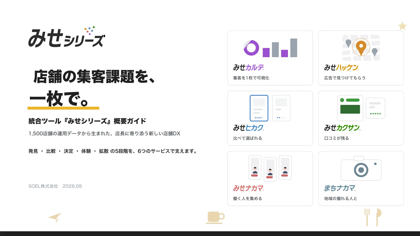Click the headline line 店舗の集客課題を、

(x=94, y=77)
